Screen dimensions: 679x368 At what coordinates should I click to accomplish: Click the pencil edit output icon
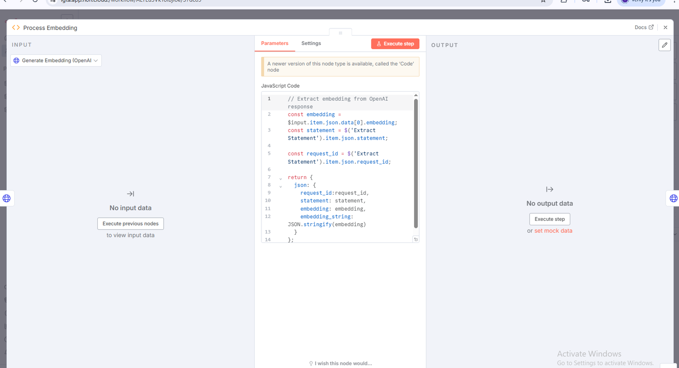point(664,45)
